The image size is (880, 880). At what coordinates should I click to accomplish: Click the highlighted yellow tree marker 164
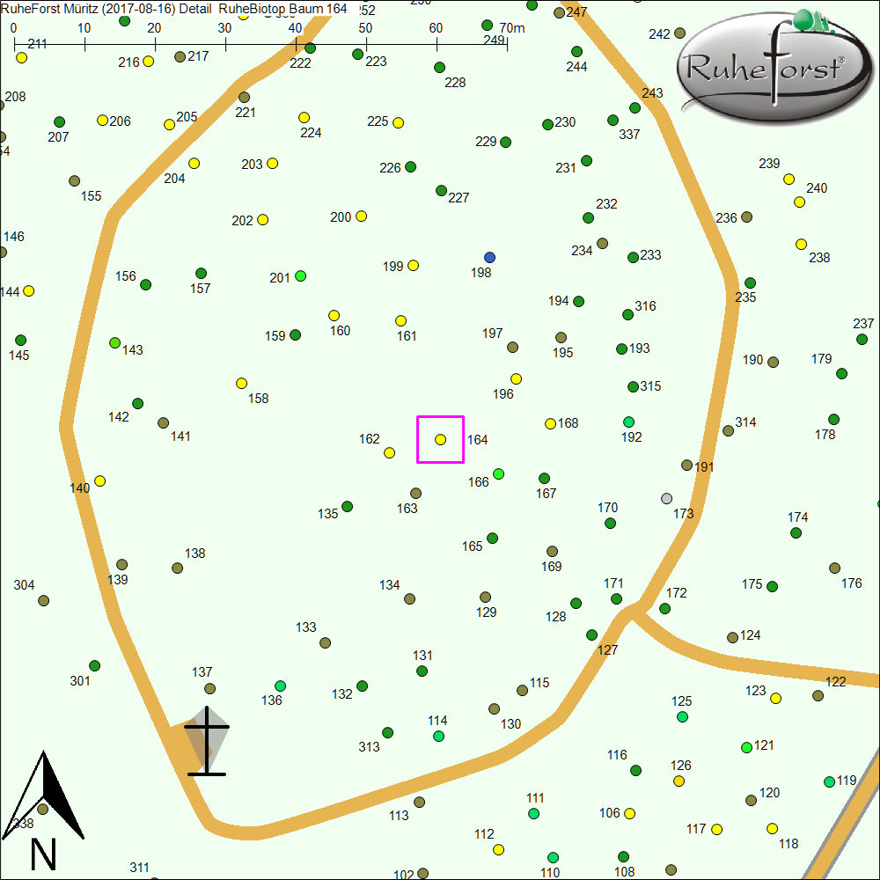pos(440,439)
